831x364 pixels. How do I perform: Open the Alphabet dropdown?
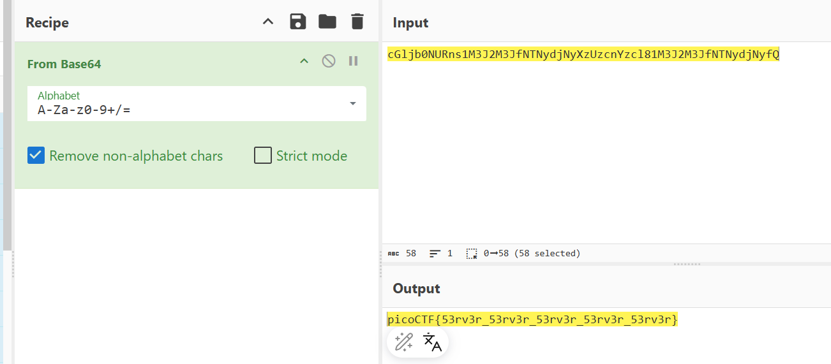pos(353,103)
